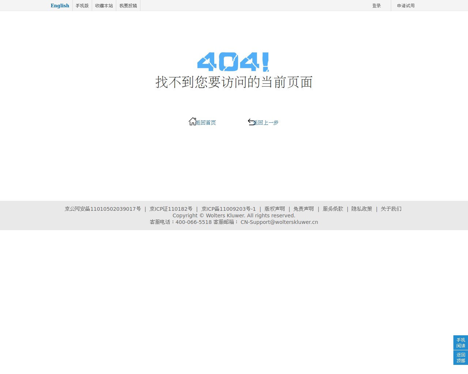Follow the 返回上一步 text link
Viewport: 468px width, 374px height.
[x=266, y=123]
